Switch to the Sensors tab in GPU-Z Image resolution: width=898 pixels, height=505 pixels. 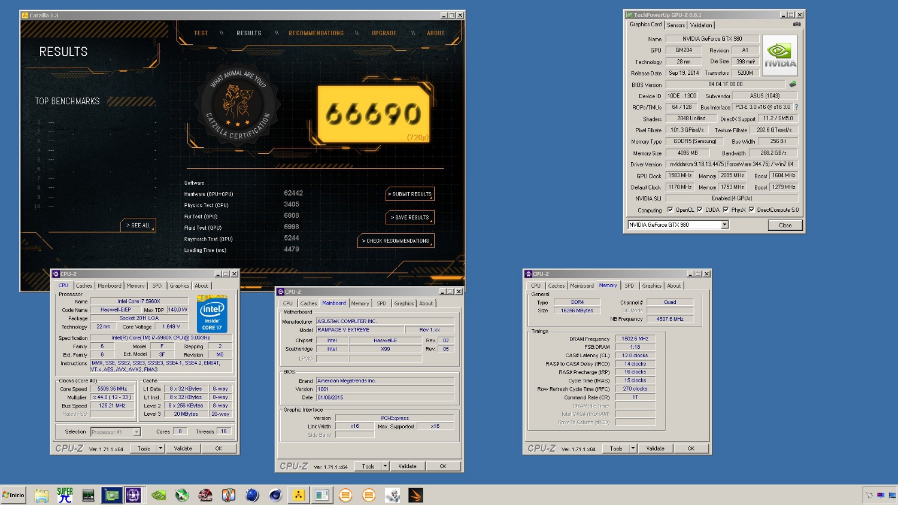(676, 25)
